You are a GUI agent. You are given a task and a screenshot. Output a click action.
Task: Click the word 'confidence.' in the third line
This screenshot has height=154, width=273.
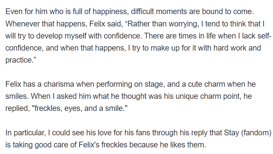pos(123,36)
